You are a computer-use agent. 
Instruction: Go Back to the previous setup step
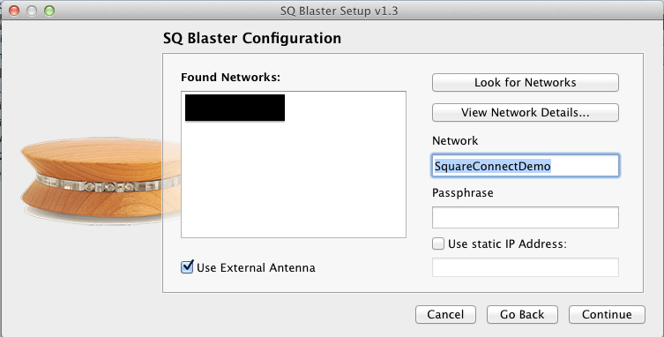click(522, 315)
